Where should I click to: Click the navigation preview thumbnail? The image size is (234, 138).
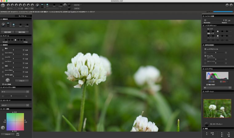(x=217, y=108)
